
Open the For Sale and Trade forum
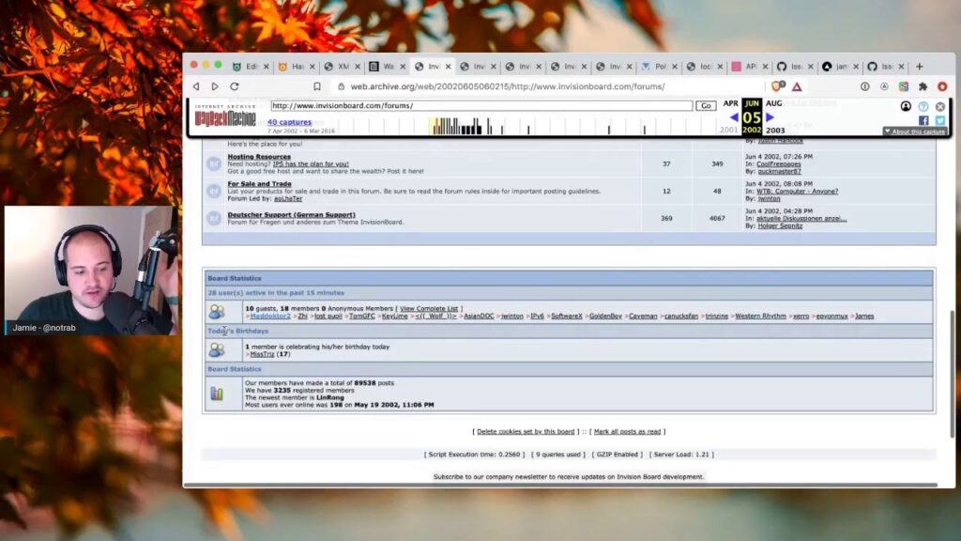[259, 183]
